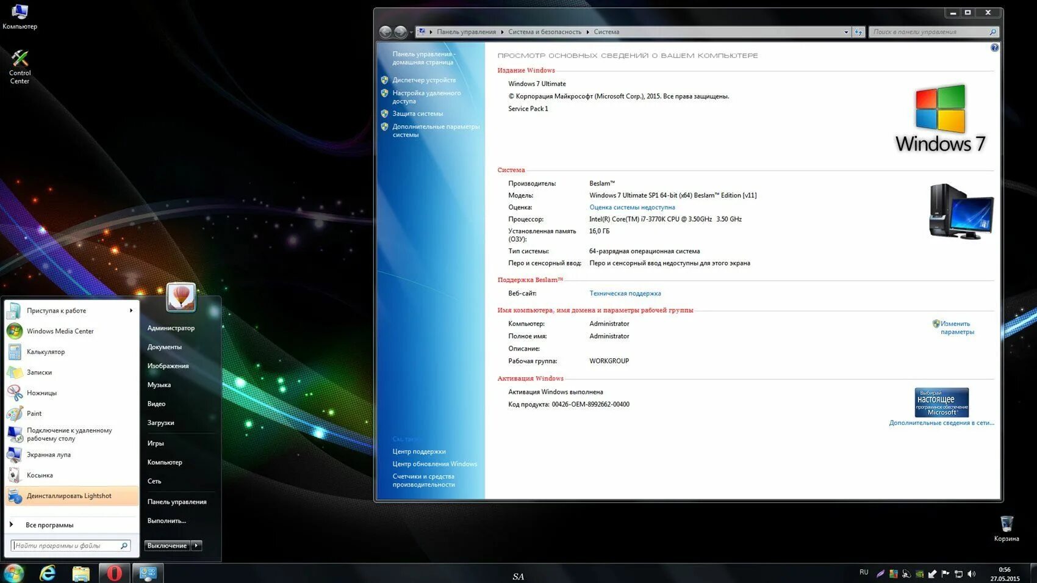The width and height of the screenshot is (1037, 583).
Task: Expand breadcrumb arrow after Система и безопасность
Action: point(587,32)
